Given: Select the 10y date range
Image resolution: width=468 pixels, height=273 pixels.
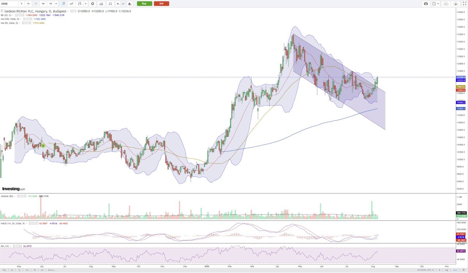Looking at the screenshot, I should click(x=4, y=269).
